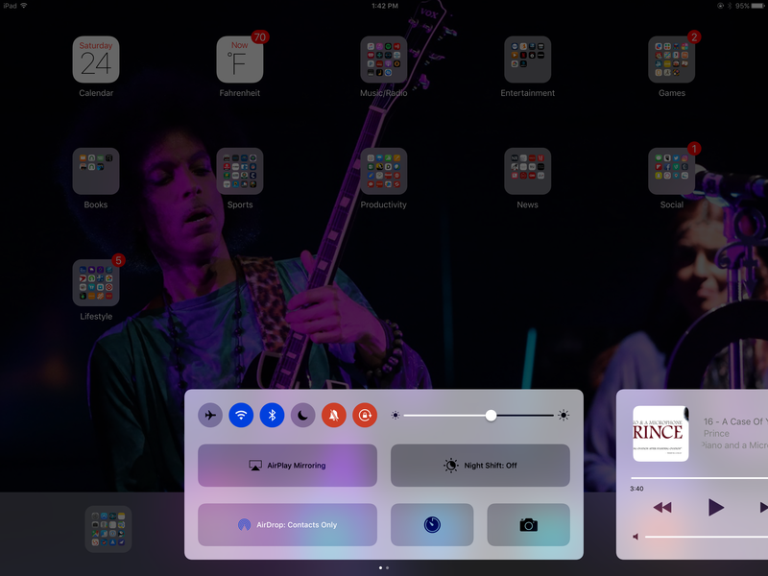This screenshot has width=768, height=576.
Task: Disable Bluetooth toggle
Action: 272,416
